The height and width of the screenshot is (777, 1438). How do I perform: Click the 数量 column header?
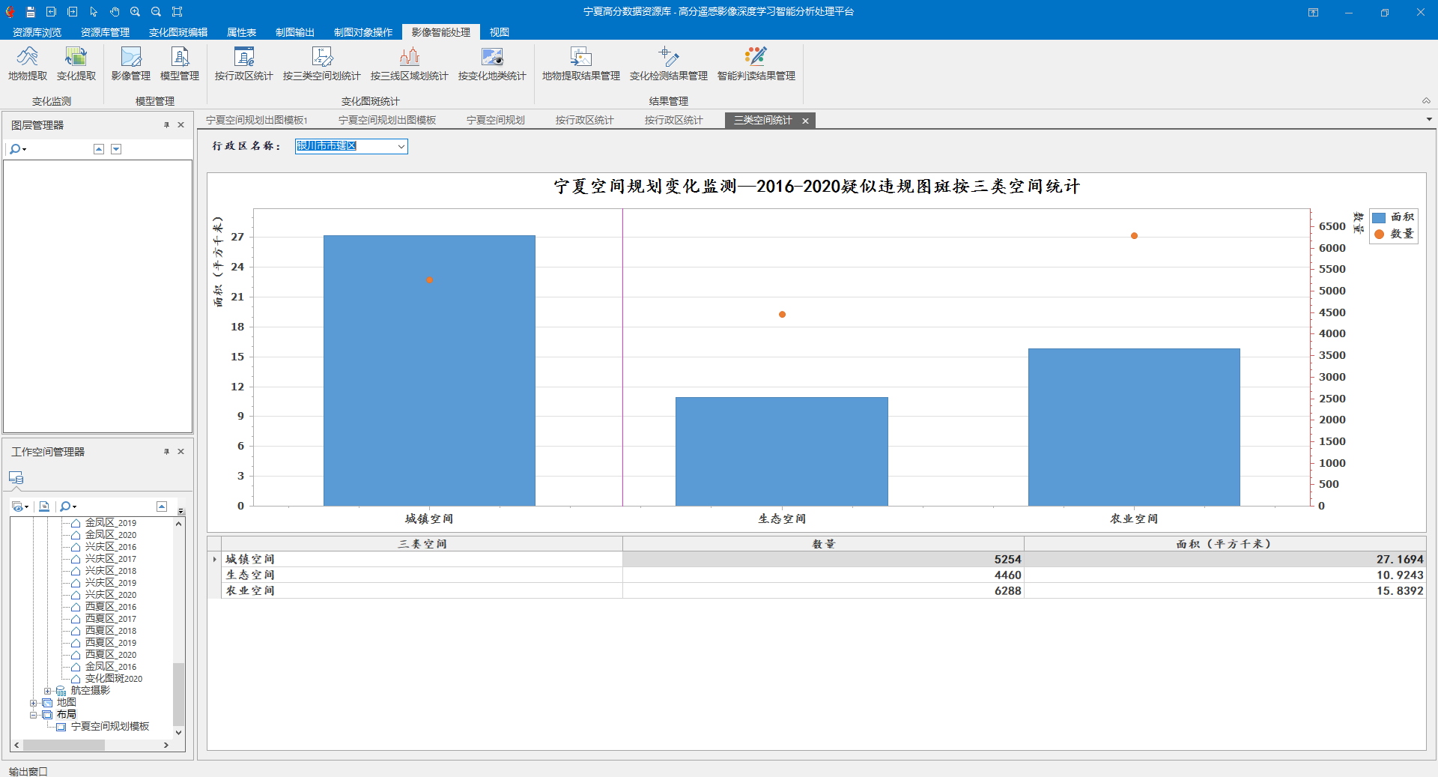point(822,544)
